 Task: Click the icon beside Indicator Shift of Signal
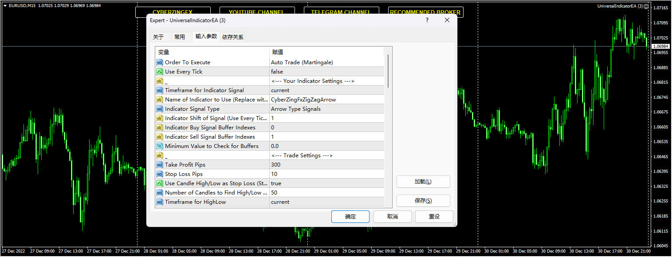pos(159,118)
